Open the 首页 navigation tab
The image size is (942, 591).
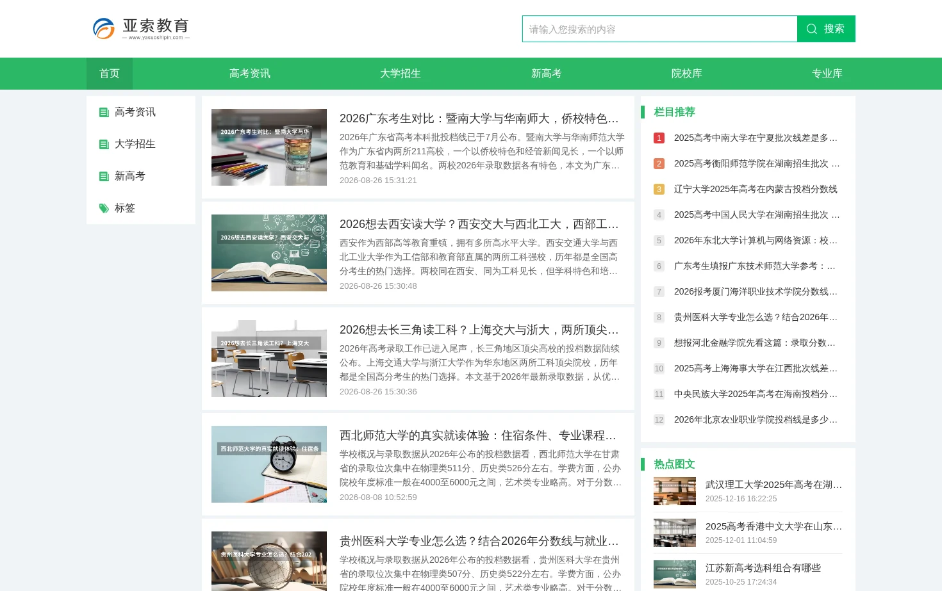[x=110, y=74]
